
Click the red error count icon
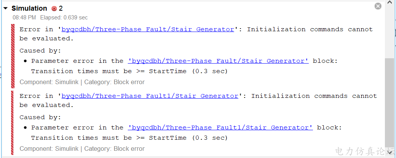pos(54,9)
